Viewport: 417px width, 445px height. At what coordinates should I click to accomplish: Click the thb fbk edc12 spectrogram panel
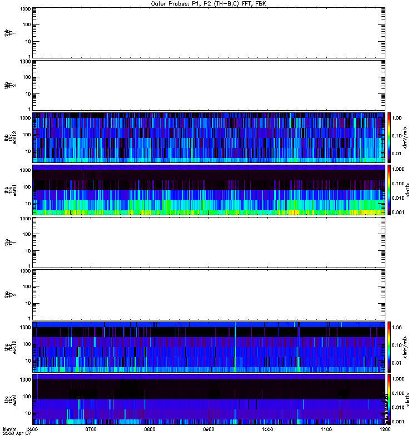[209, 137]
